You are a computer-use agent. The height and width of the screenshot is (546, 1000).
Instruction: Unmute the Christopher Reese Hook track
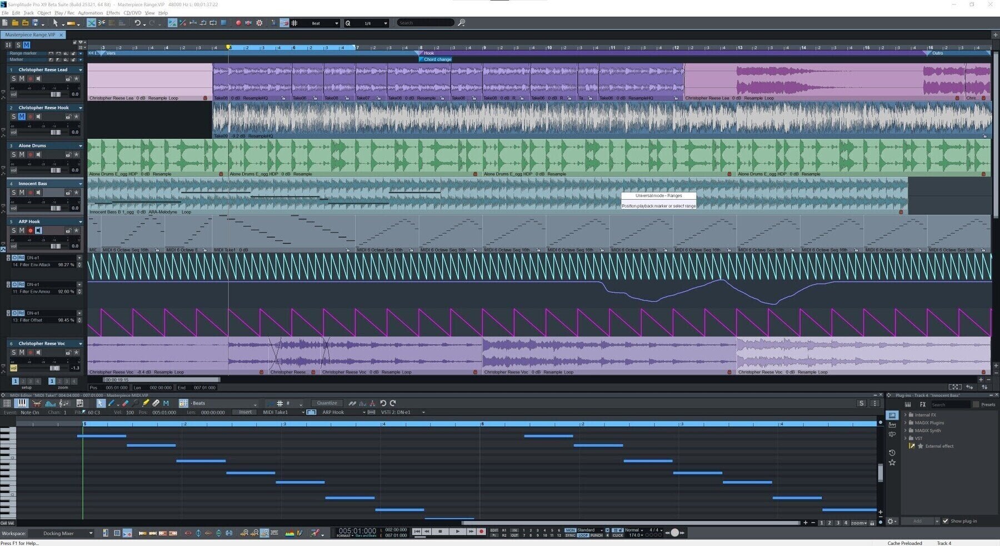tap(22, 117)
